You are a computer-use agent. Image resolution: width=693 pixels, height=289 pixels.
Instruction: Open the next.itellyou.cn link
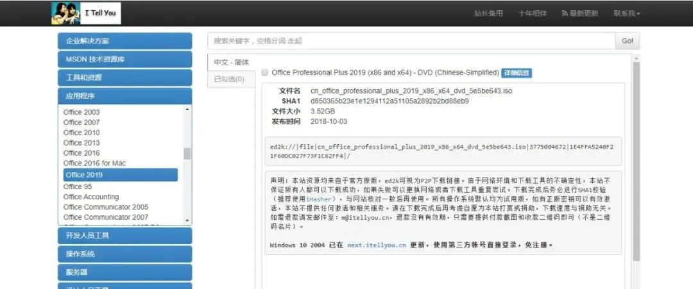pos(377,245)
